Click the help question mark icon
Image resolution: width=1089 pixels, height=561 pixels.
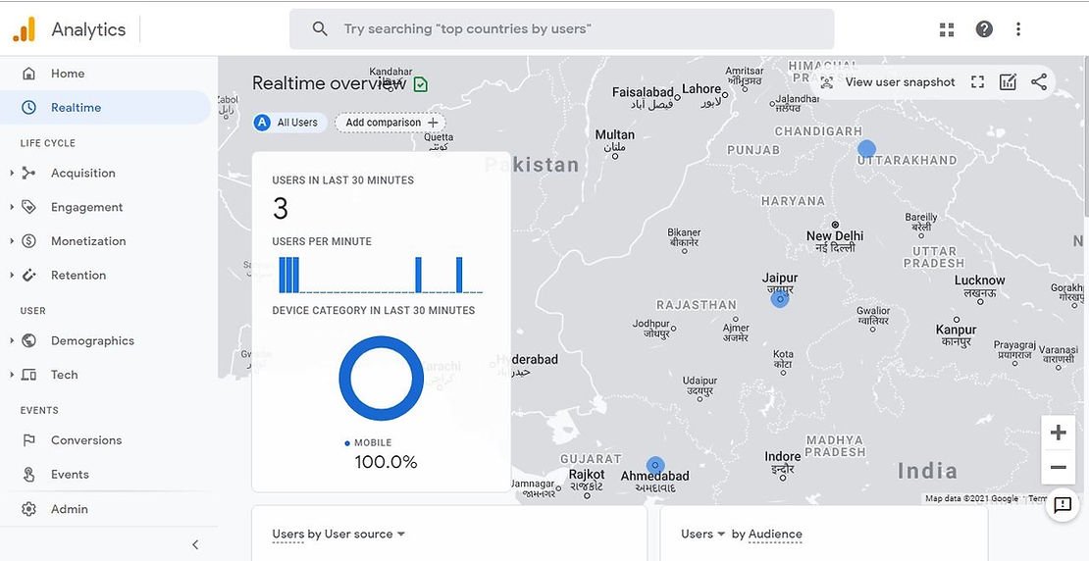tap(984, 29)
